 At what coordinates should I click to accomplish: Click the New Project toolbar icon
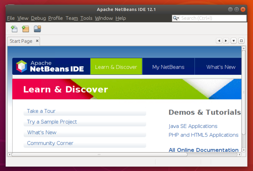26,29
